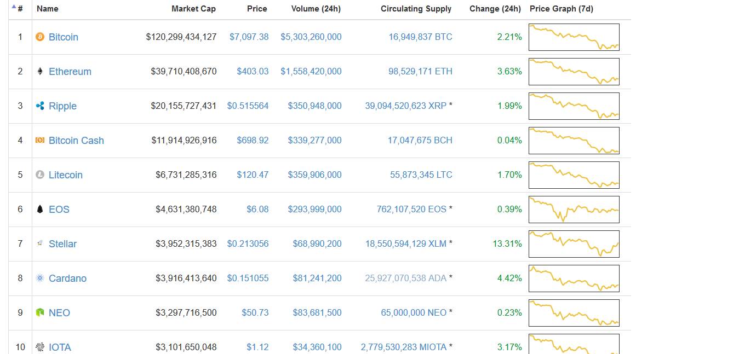
Task: Click NEO market cap $3,297,716,500
Action: 186,312
